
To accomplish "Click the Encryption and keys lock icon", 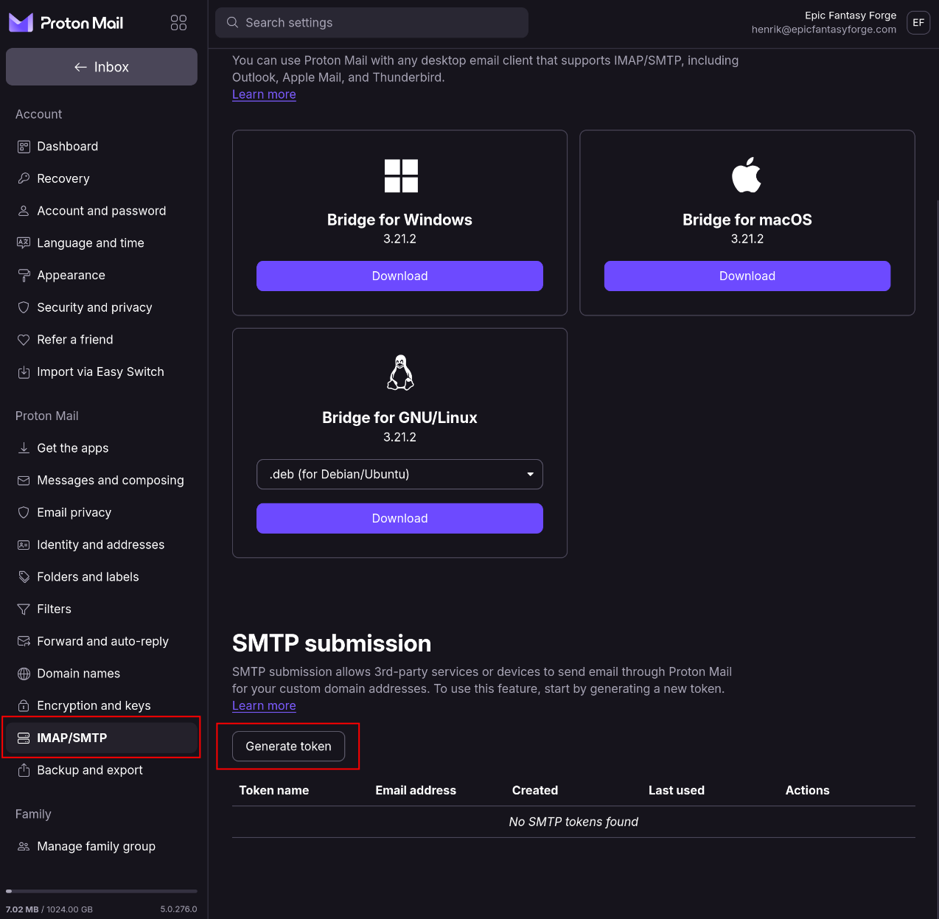I will (24, 705).
